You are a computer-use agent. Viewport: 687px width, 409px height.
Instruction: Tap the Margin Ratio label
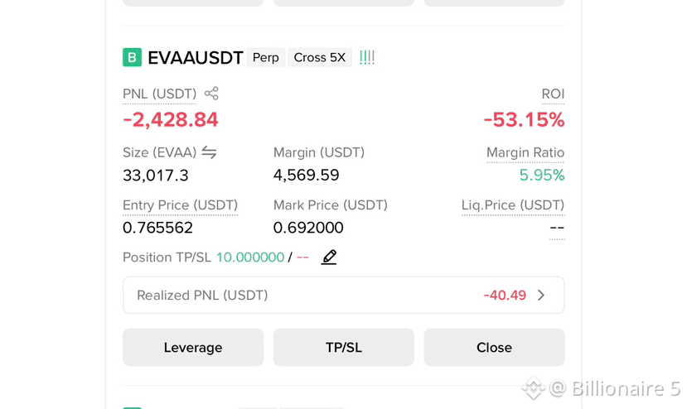[525, 152]
